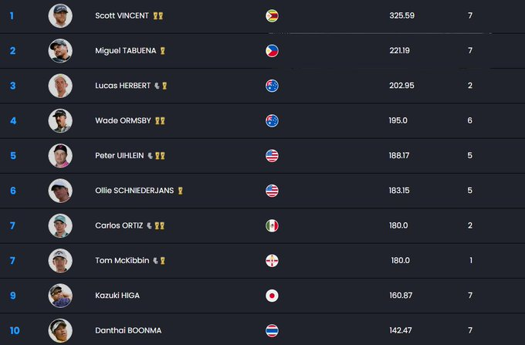The image size is (525, 345).
Task: Click the Japan flag in Kazuki Higa's row
Action: coord(272,296)
